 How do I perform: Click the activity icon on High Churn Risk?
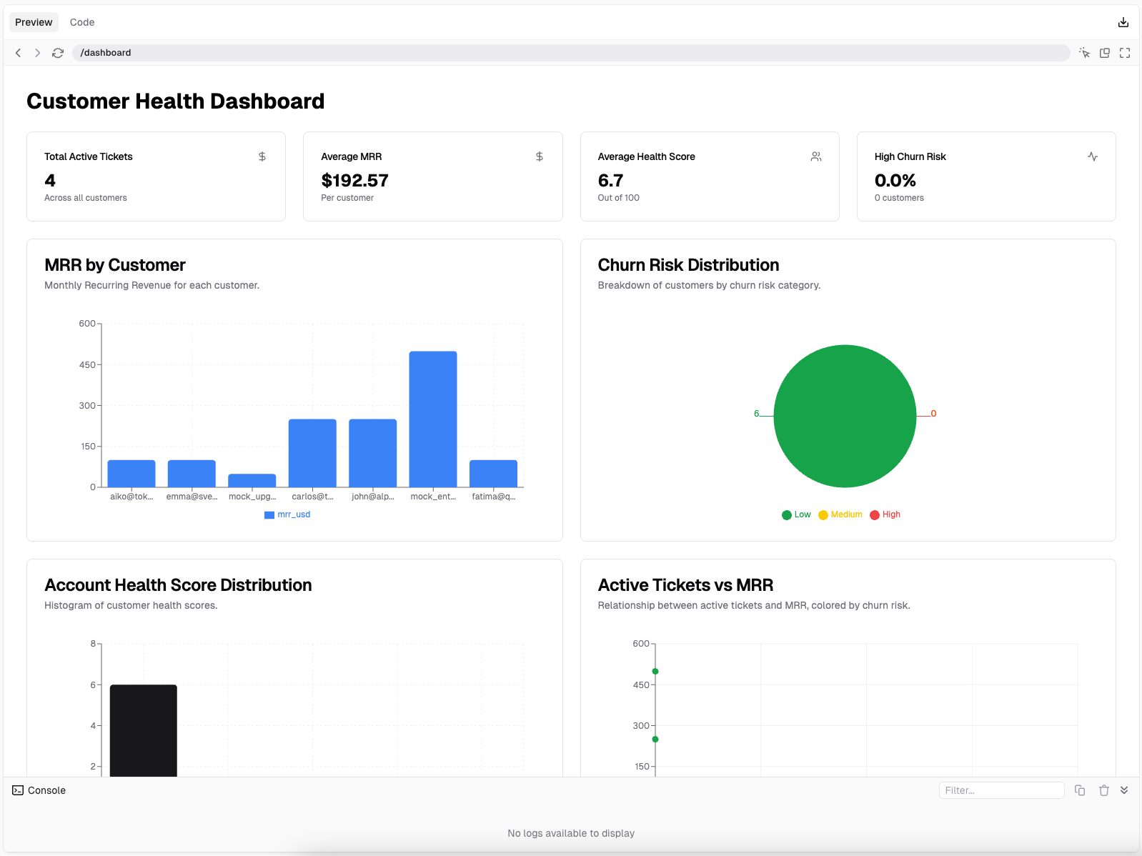tap(1093, 156)
